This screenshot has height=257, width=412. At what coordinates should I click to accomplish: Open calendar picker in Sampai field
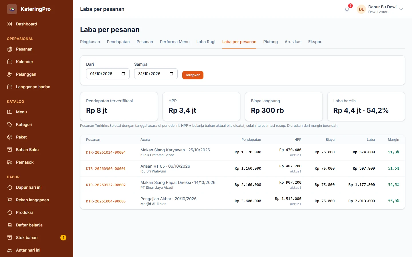(171, 74)
